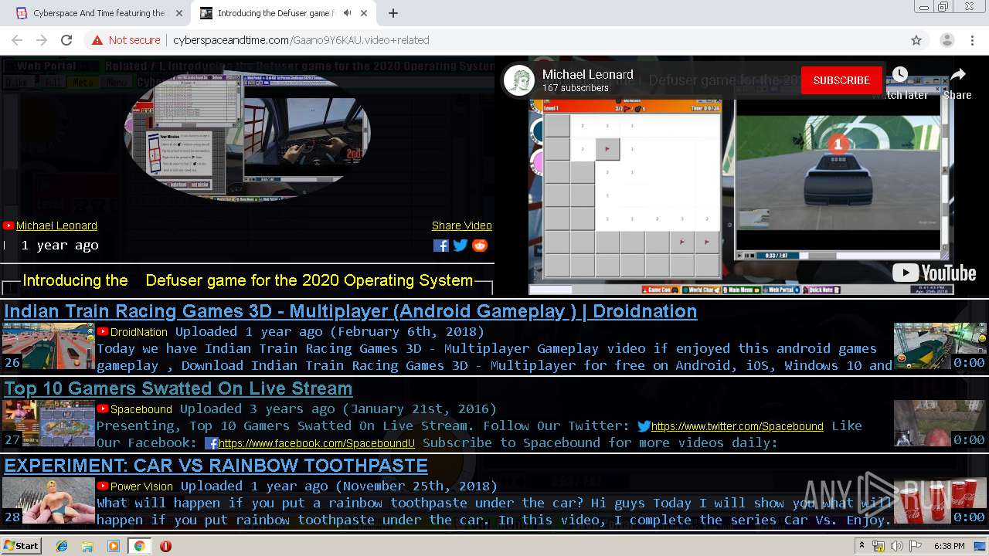Click Michael Leonard's avatar in the video player
The width and height of the screenshot is (989, 556).
click(519, 80)
